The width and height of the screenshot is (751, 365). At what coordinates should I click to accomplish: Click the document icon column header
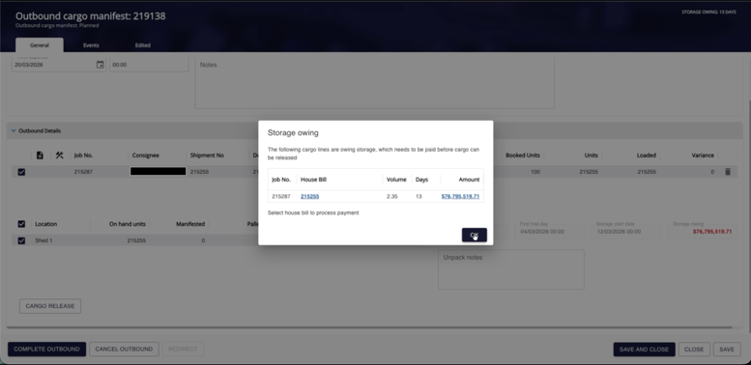pos(40,155)
